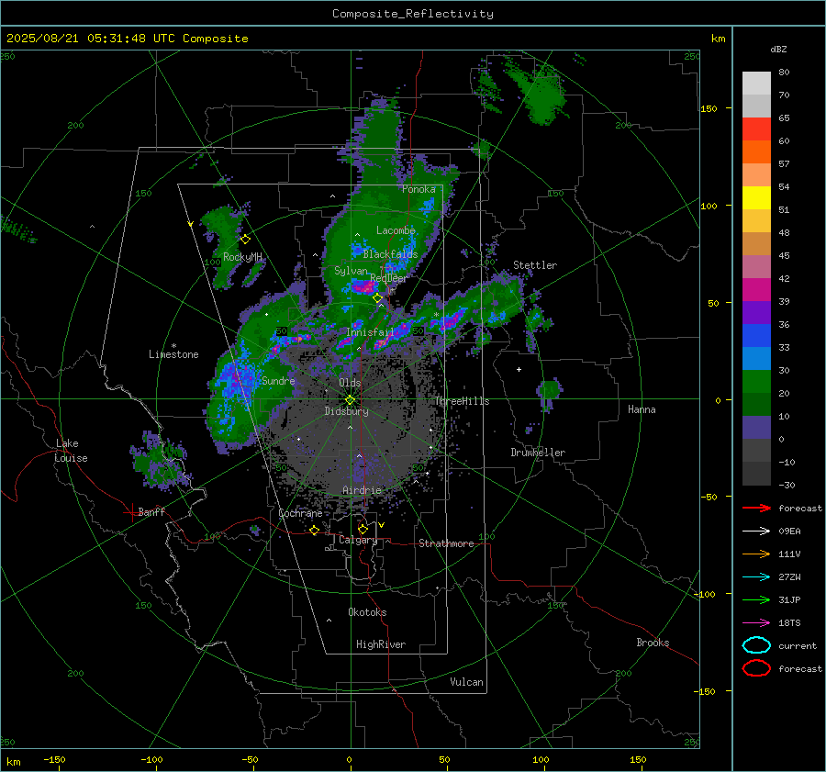Click the Stettler label on map
Viewport: 826px width, 772px height.
pos(535,265)
